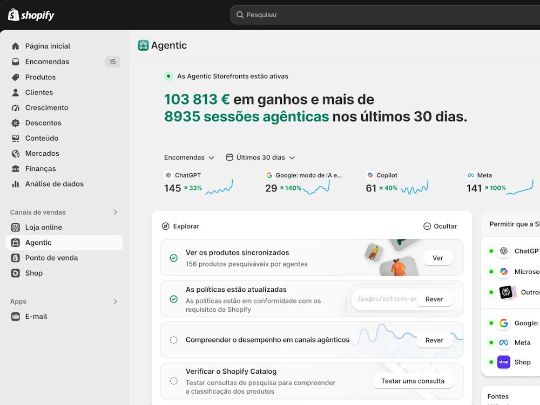Viewport: 540px width, 405px height.
Task: Click the "61" Copilot orders value
Action: pyautogui.click(x=371, y=188)
